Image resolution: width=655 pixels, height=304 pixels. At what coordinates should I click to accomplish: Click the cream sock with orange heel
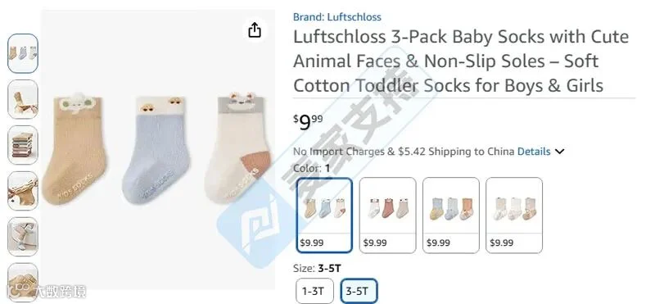pyautogui.click(x=238, y=147)
